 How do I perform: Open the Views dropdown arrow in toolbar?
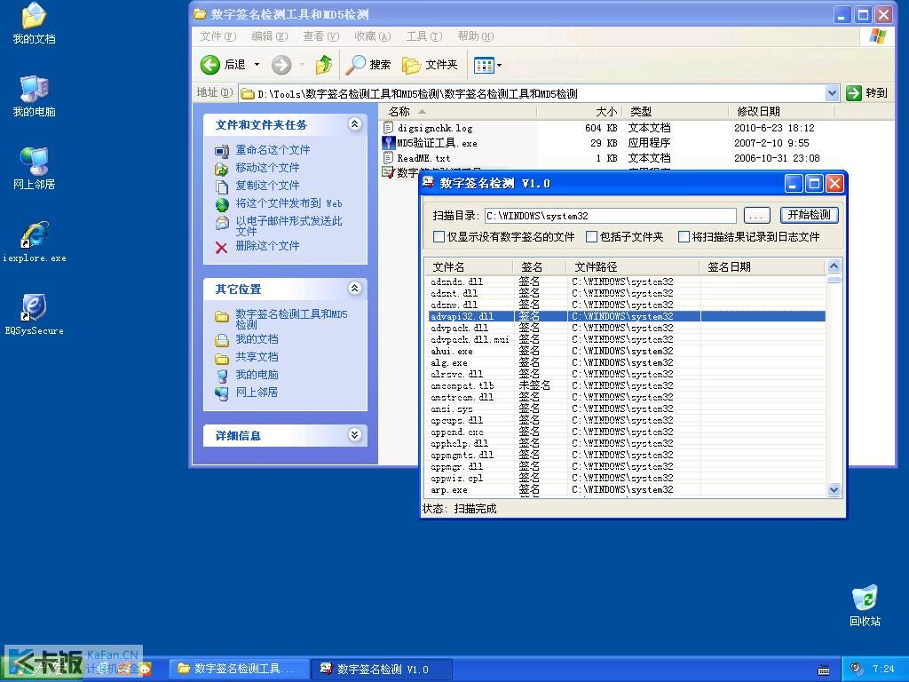[499, 65]
